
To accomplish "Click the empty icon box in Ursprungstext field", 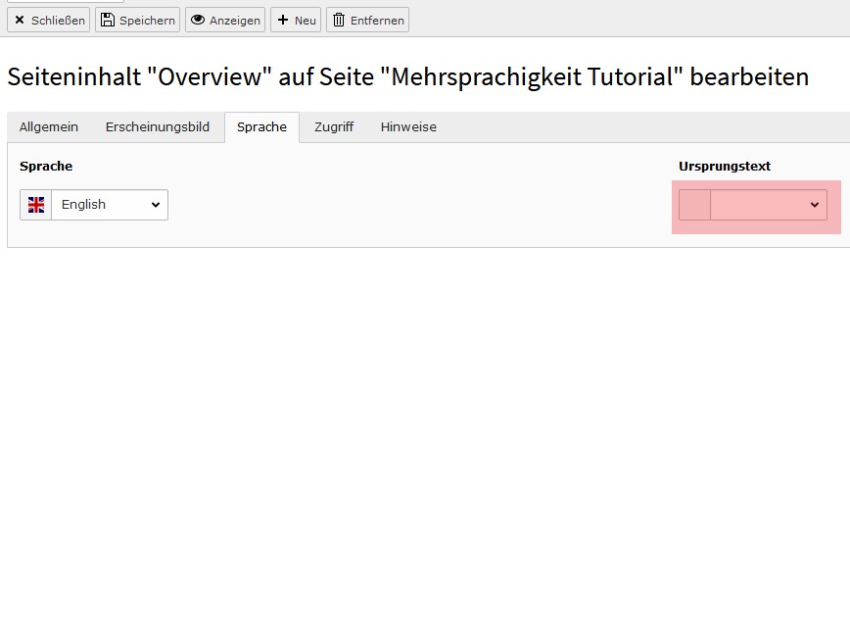I will 694,205.
